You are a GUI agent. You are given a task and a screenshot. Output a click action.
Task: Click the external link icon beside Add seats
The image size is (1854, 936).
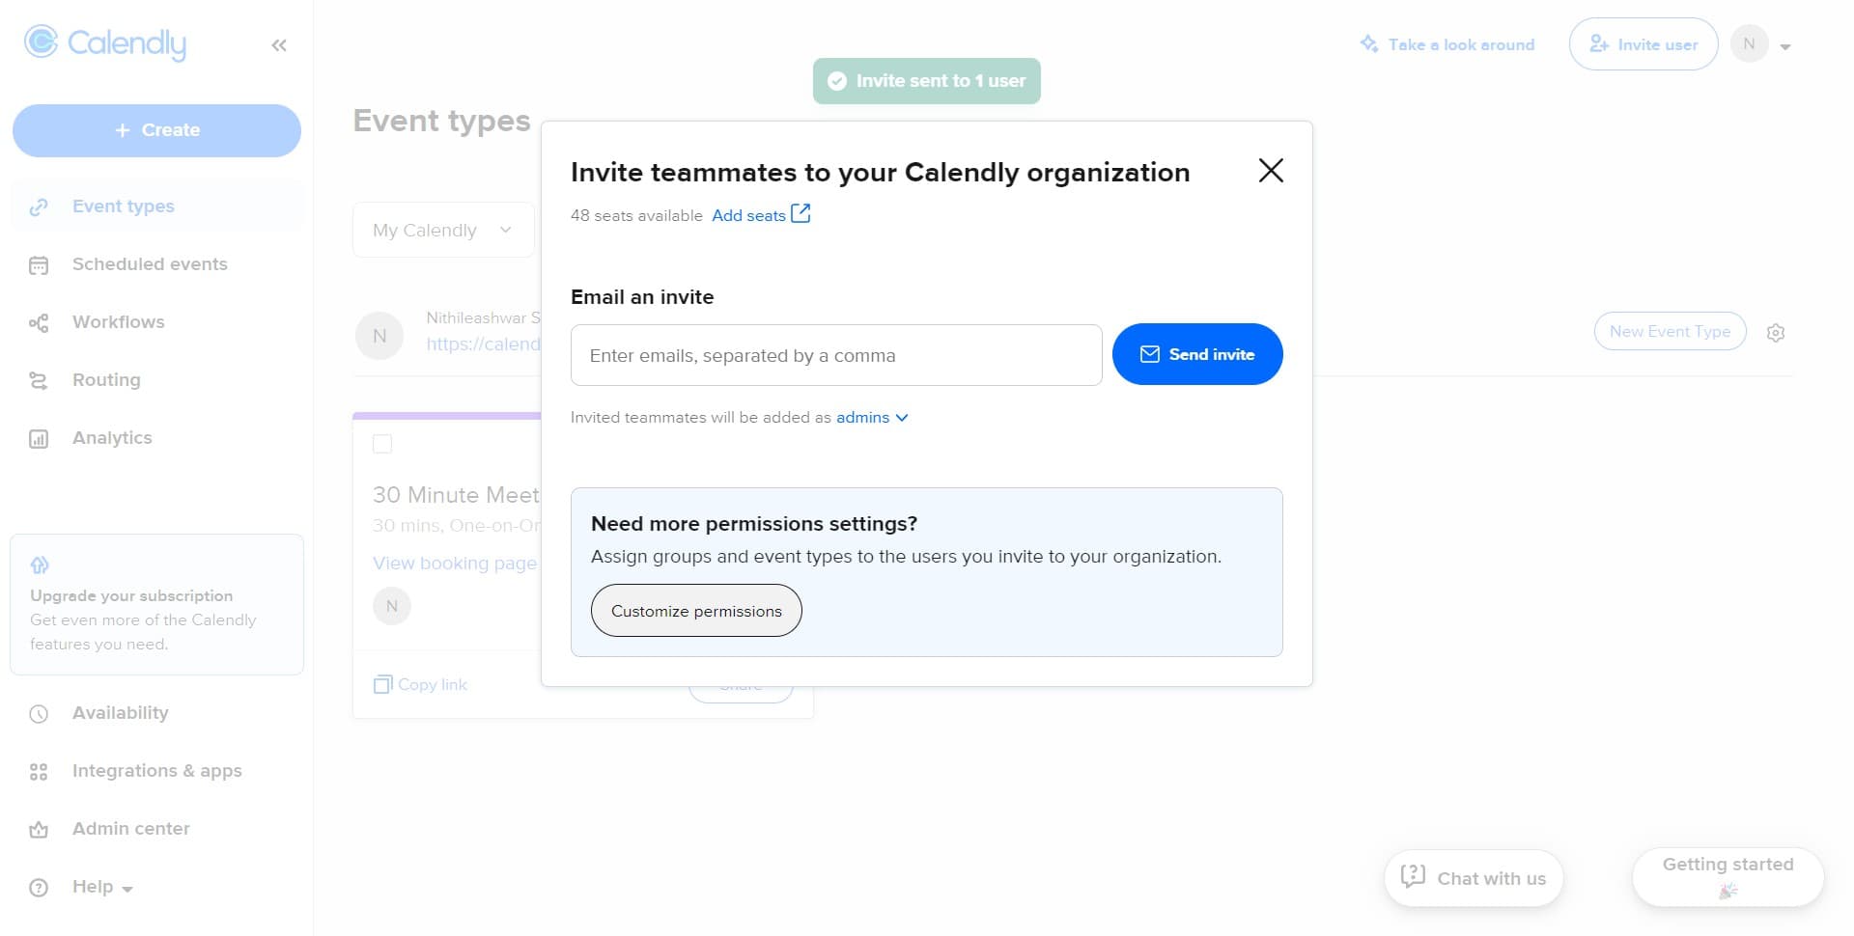(801, 214)
